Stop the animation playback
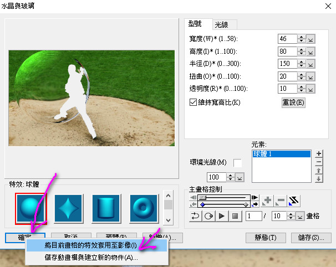 click(235, 216)
